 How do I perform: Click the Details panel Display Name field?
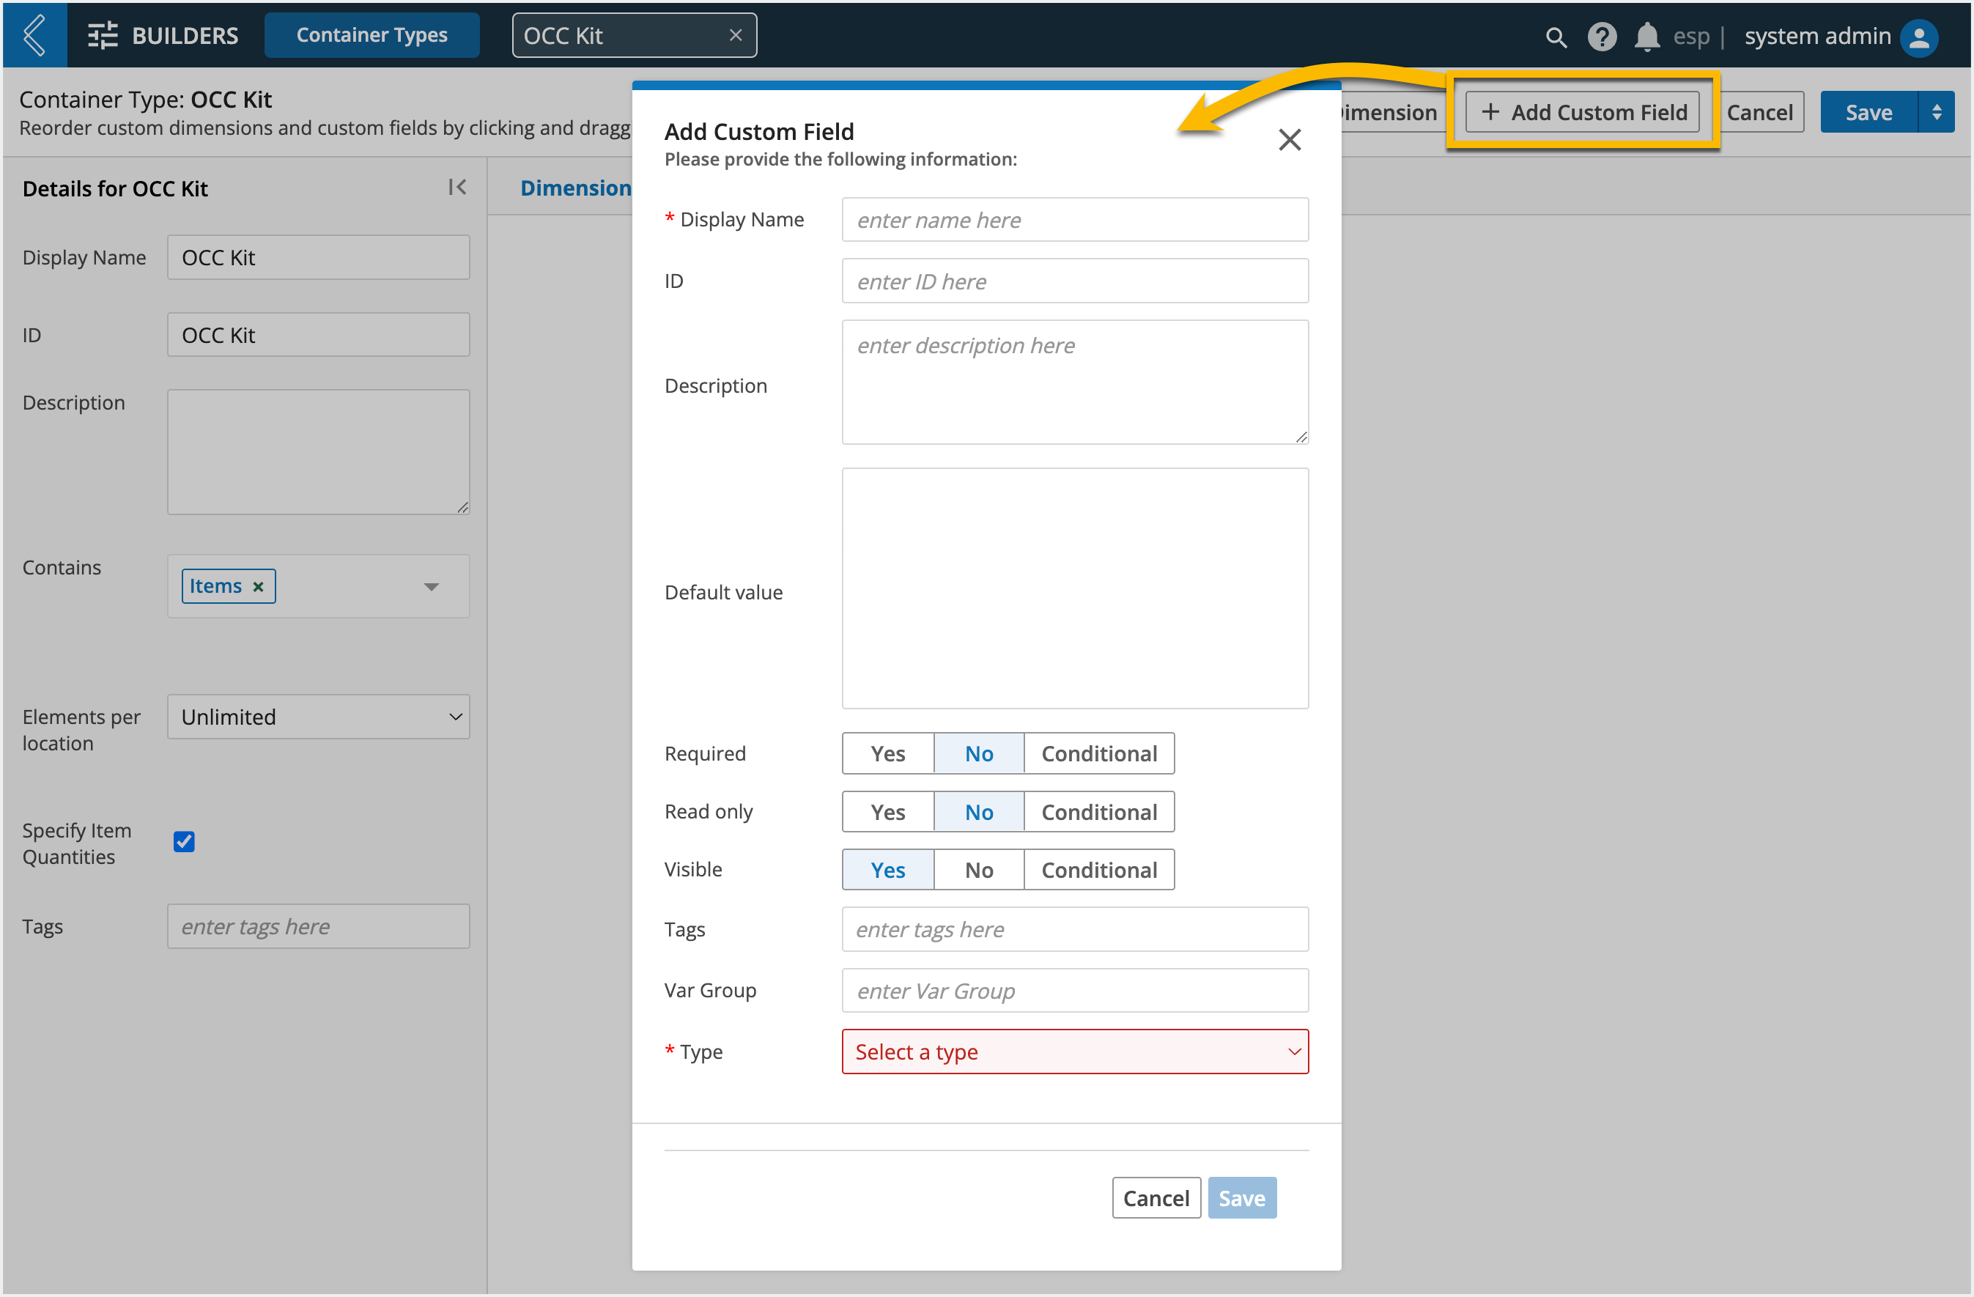(319, 257)
